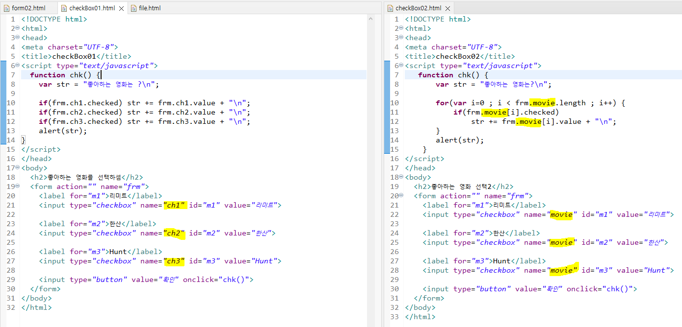The width and height of the screenshot is (682, 327).
Task: Click "movie" name on the m2 input in checkBox02.html
Action: (x=562, y=242)
